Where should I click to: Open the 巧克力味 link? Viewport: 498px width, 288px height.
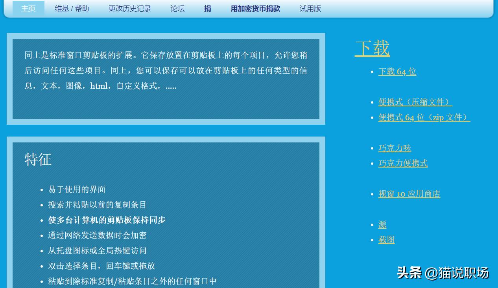point(395,148)
